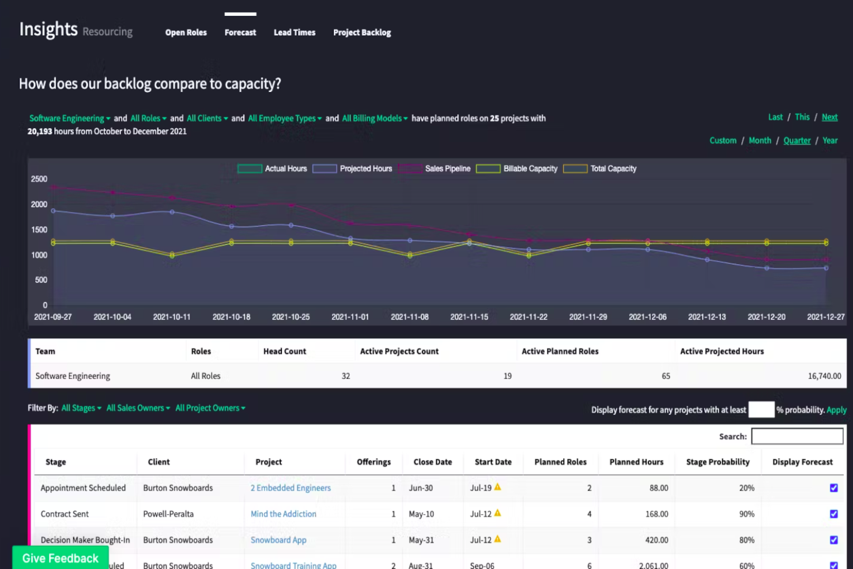853x569 pixels.
Task: Sort by Offerings column header
Action: click(373, 462)
